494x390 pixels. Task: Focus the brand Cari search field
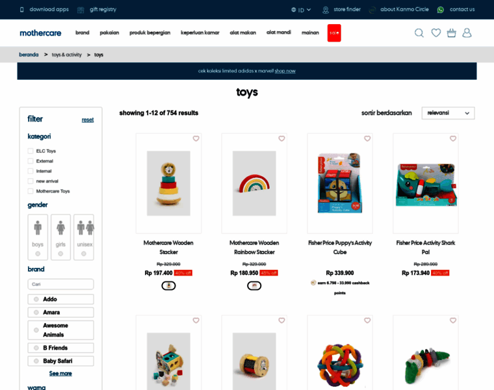pyautogui.click(x=61, y=284)
